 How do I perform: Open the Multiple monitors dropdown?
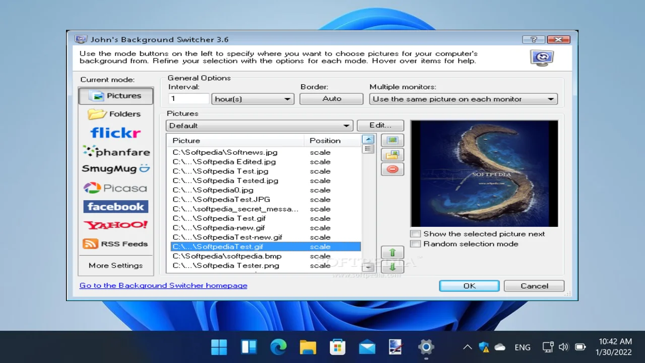(x=464, y=99)
